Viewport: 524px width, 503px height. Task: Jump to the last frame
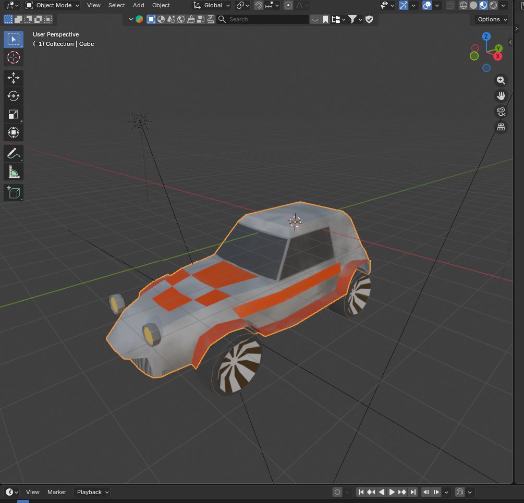pos(413,492)
